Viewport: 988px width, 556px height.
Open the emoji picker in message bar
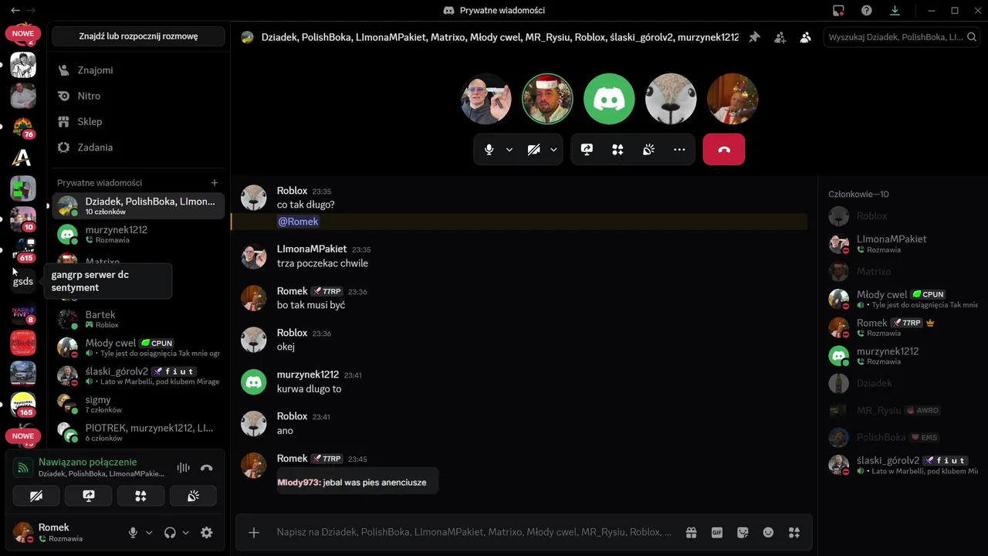pos(768,532)
